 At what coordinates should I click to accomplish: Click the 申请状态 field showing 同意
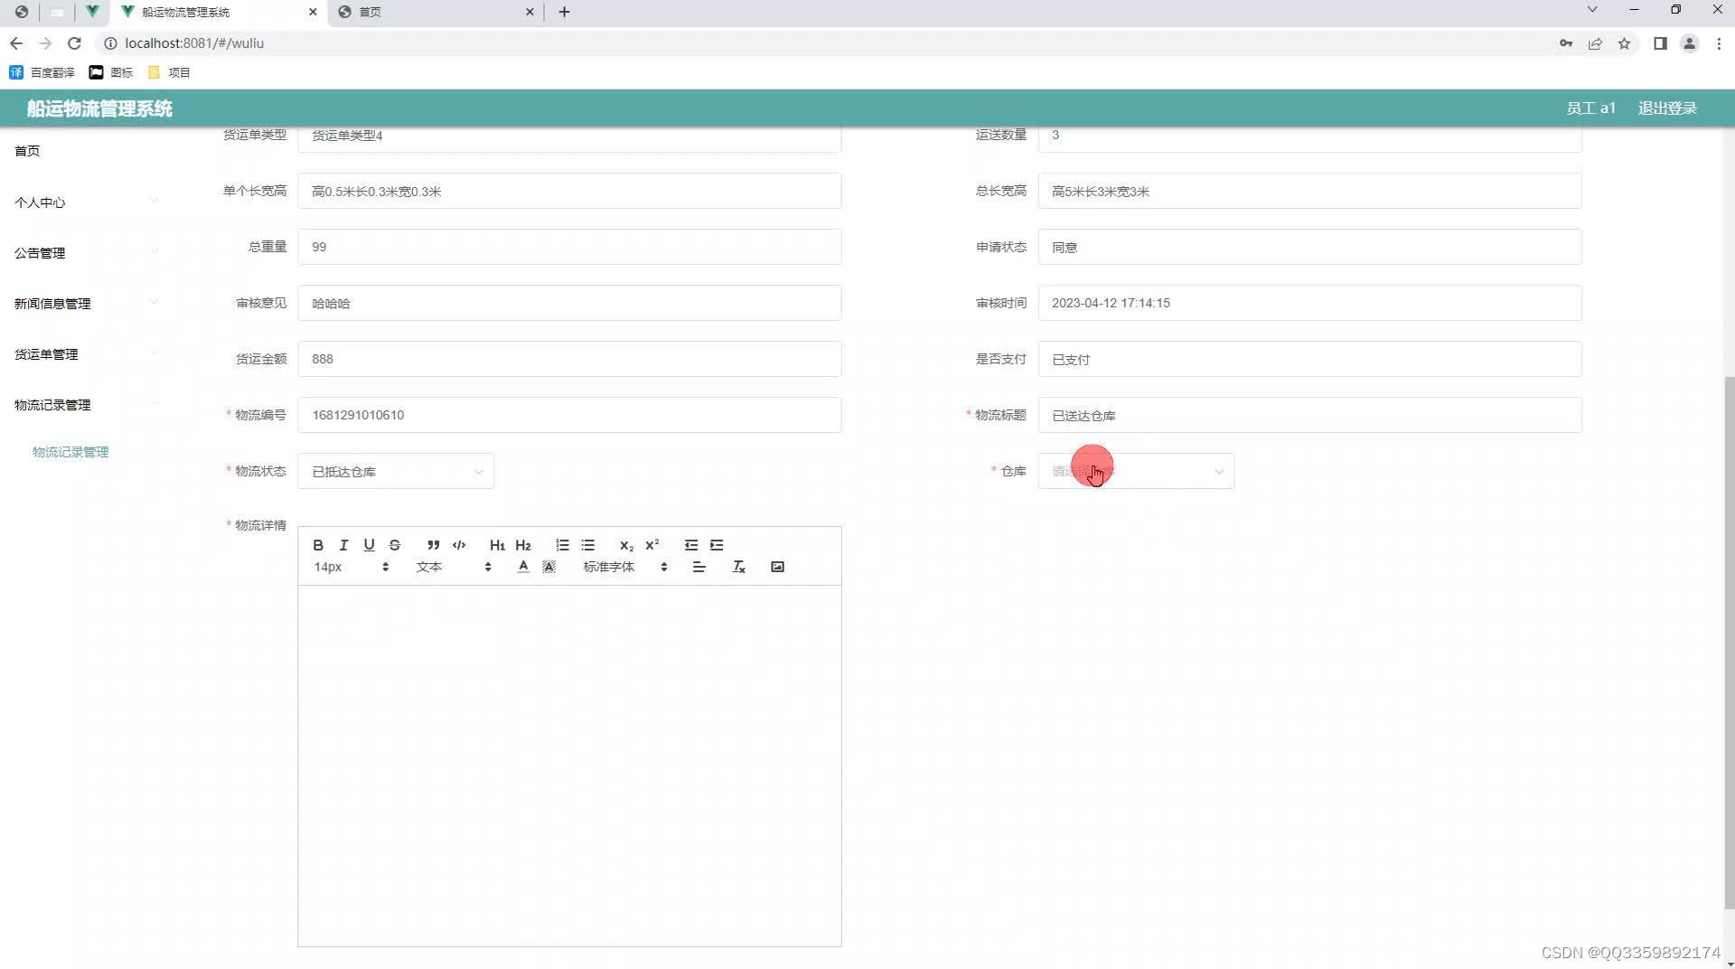pyautogui.click(x=1309, y=247)
